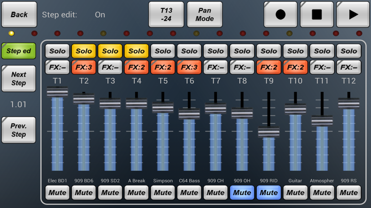Image resolution: width=371 pixels, height=208 pixels.
Task: Switch mixer to Pan Mode
Action: pos(205,14)
